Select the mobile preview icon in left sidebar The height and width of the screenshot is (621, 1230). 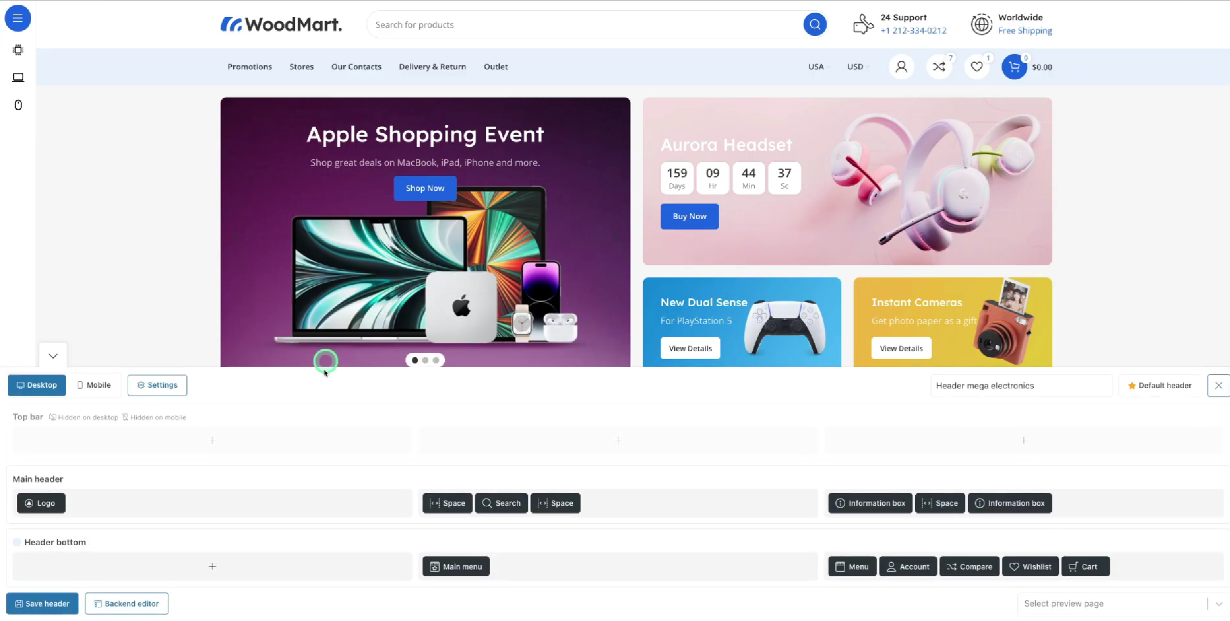pyautogui.click(x=18, y=105)
